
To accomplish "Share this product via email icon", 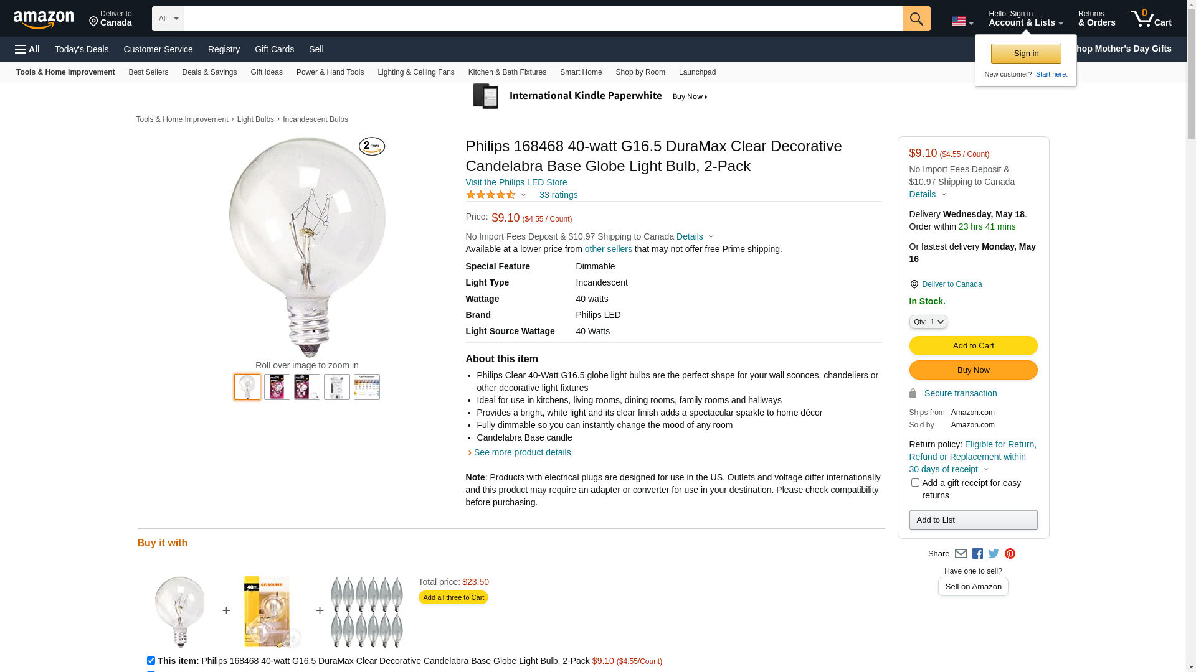I will [961, 554].
